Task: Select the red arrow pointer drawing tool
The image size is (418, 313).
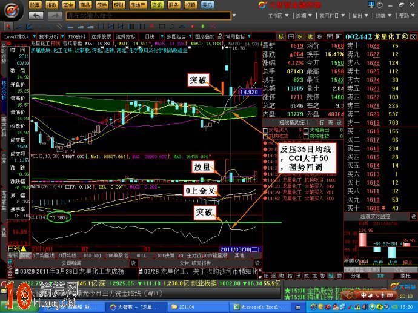Action: click(8, 27)
